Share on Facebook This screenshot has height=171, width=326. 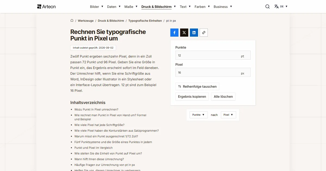[174, 33]
